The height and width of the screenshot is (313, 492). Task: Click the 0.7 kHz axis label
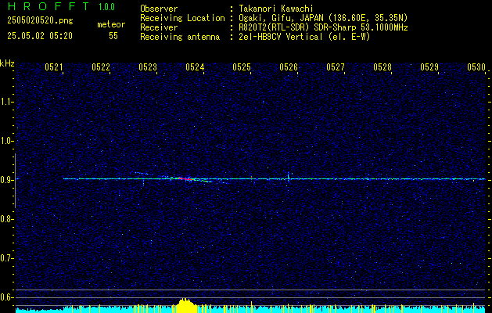7,258
